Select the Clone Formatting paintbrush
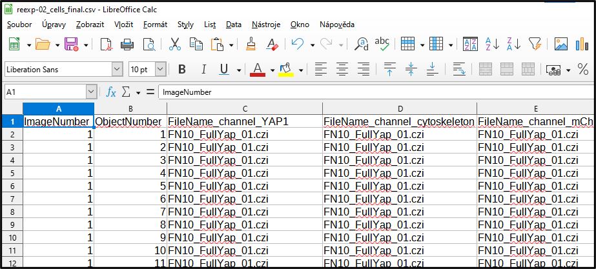Screen dimensions: 596x269 [251, 45]
